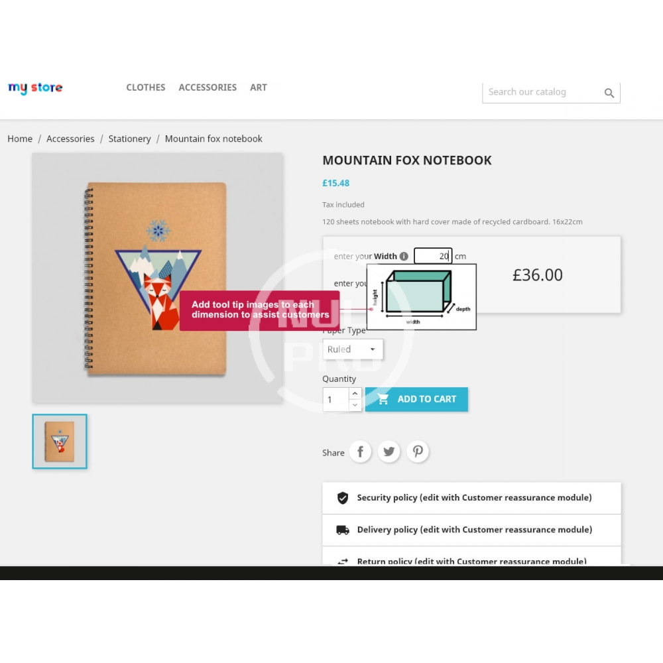Click the Delivery policy truck icon
Image resolution: width=663 pixels, height=663 pixels.
point(343,530)
